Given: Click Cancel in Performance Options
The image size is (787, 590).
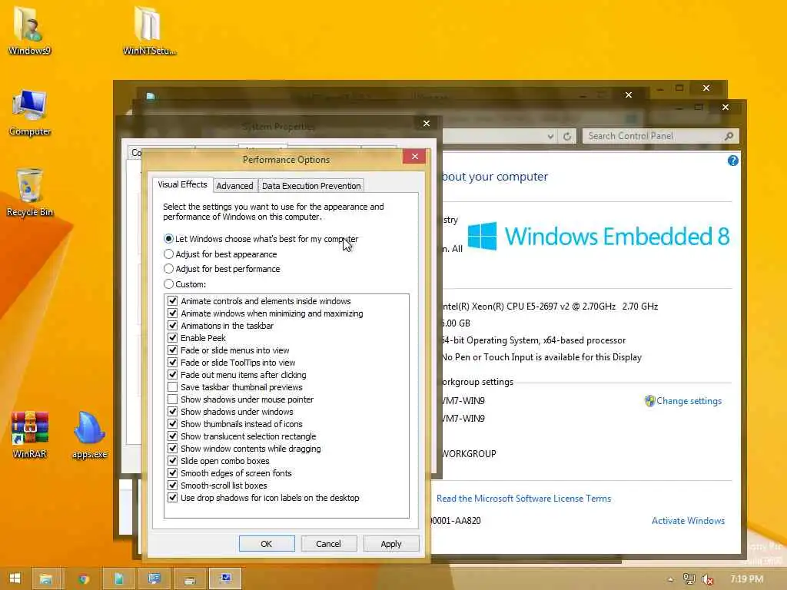Looking at the screenshot, I should pos(329,544).
